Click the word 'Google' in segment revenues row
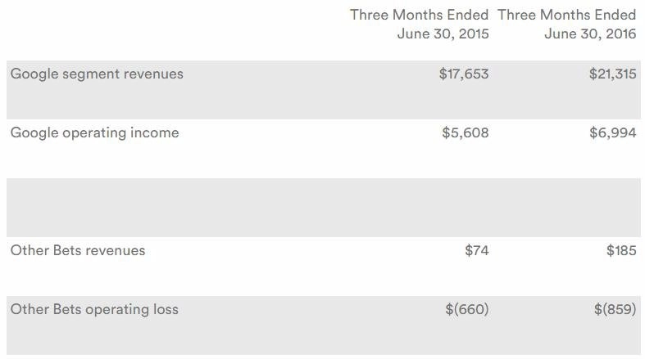The height and width of the screenshot is (359, 645). pos(34,74)
